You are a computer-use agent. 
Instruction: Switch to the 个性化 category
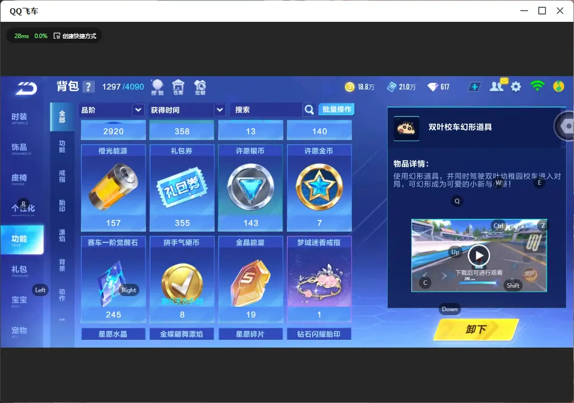click(x=23, y=208)
